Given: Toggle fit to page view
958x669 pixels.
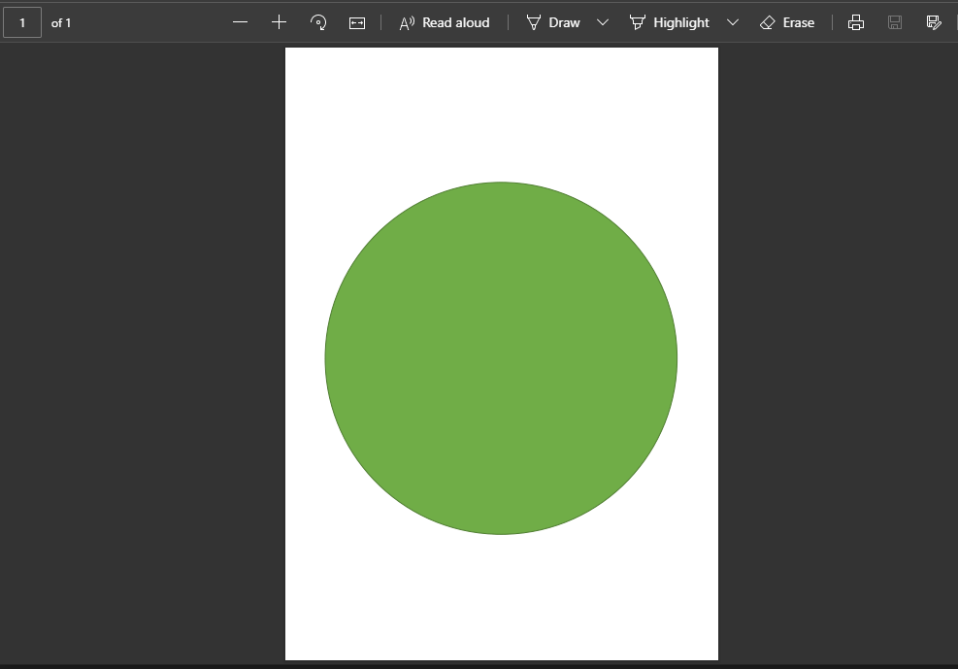Looking at the screenshot, I should pyautogui.click(x=357, y=21).
